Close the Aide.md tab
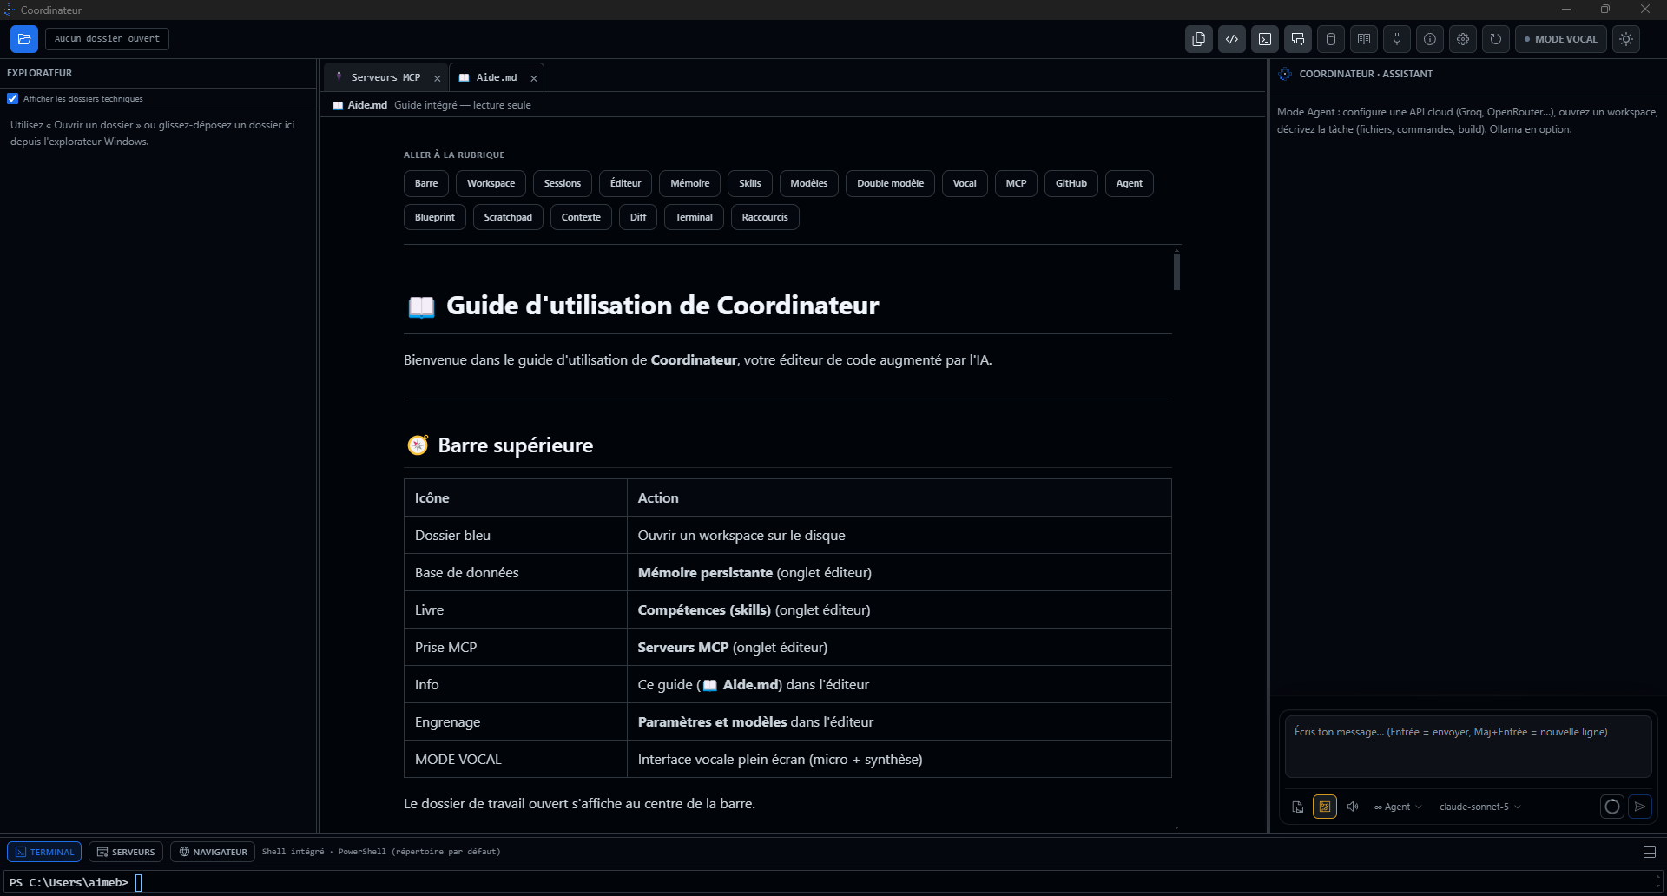The image size is (1667, 896). click(534, 78)
